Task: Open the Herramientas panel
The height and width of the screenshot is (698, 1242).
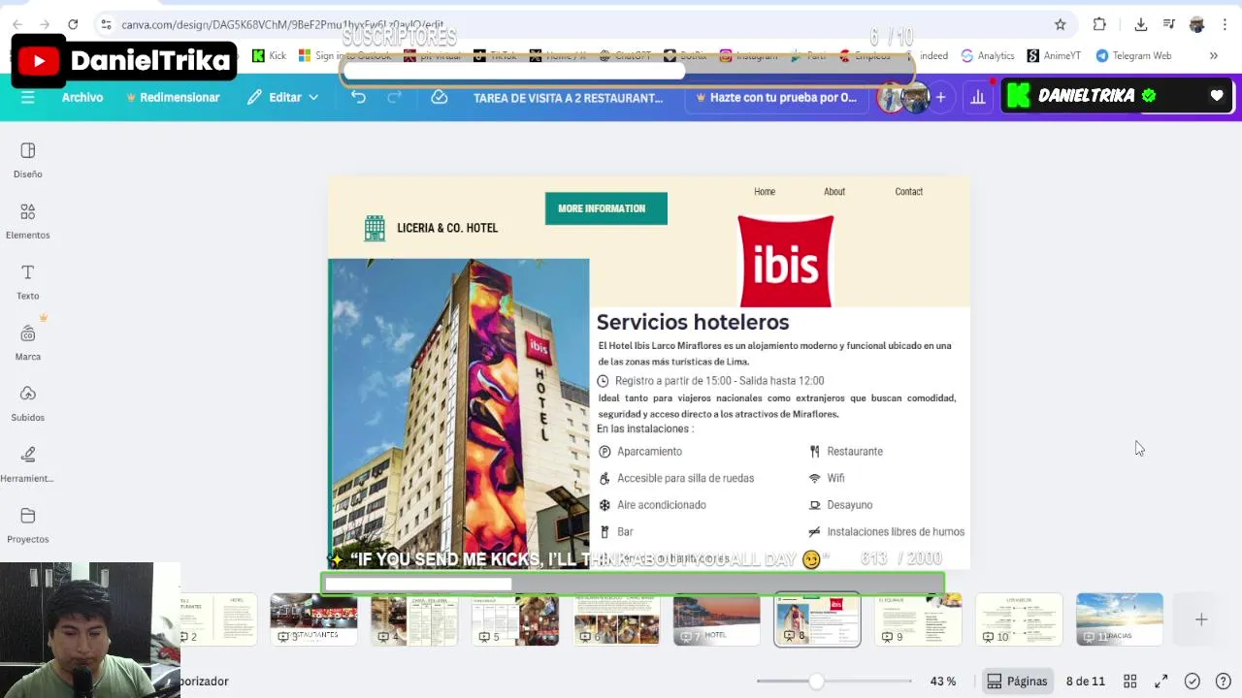Action: point(27,464)
